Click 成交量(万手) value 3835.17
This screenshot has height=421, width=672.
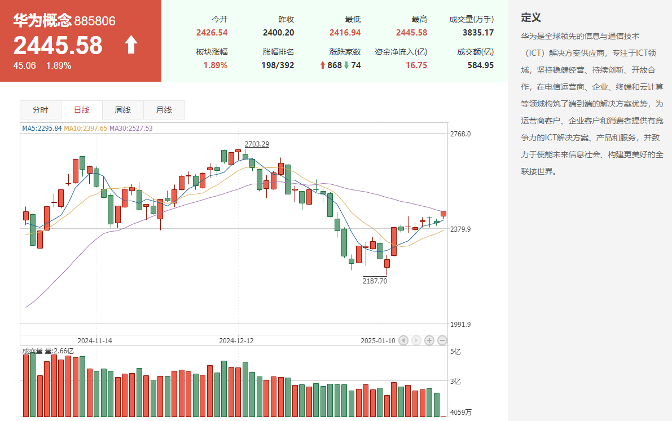pyautogui.click(x=478, y=33)
